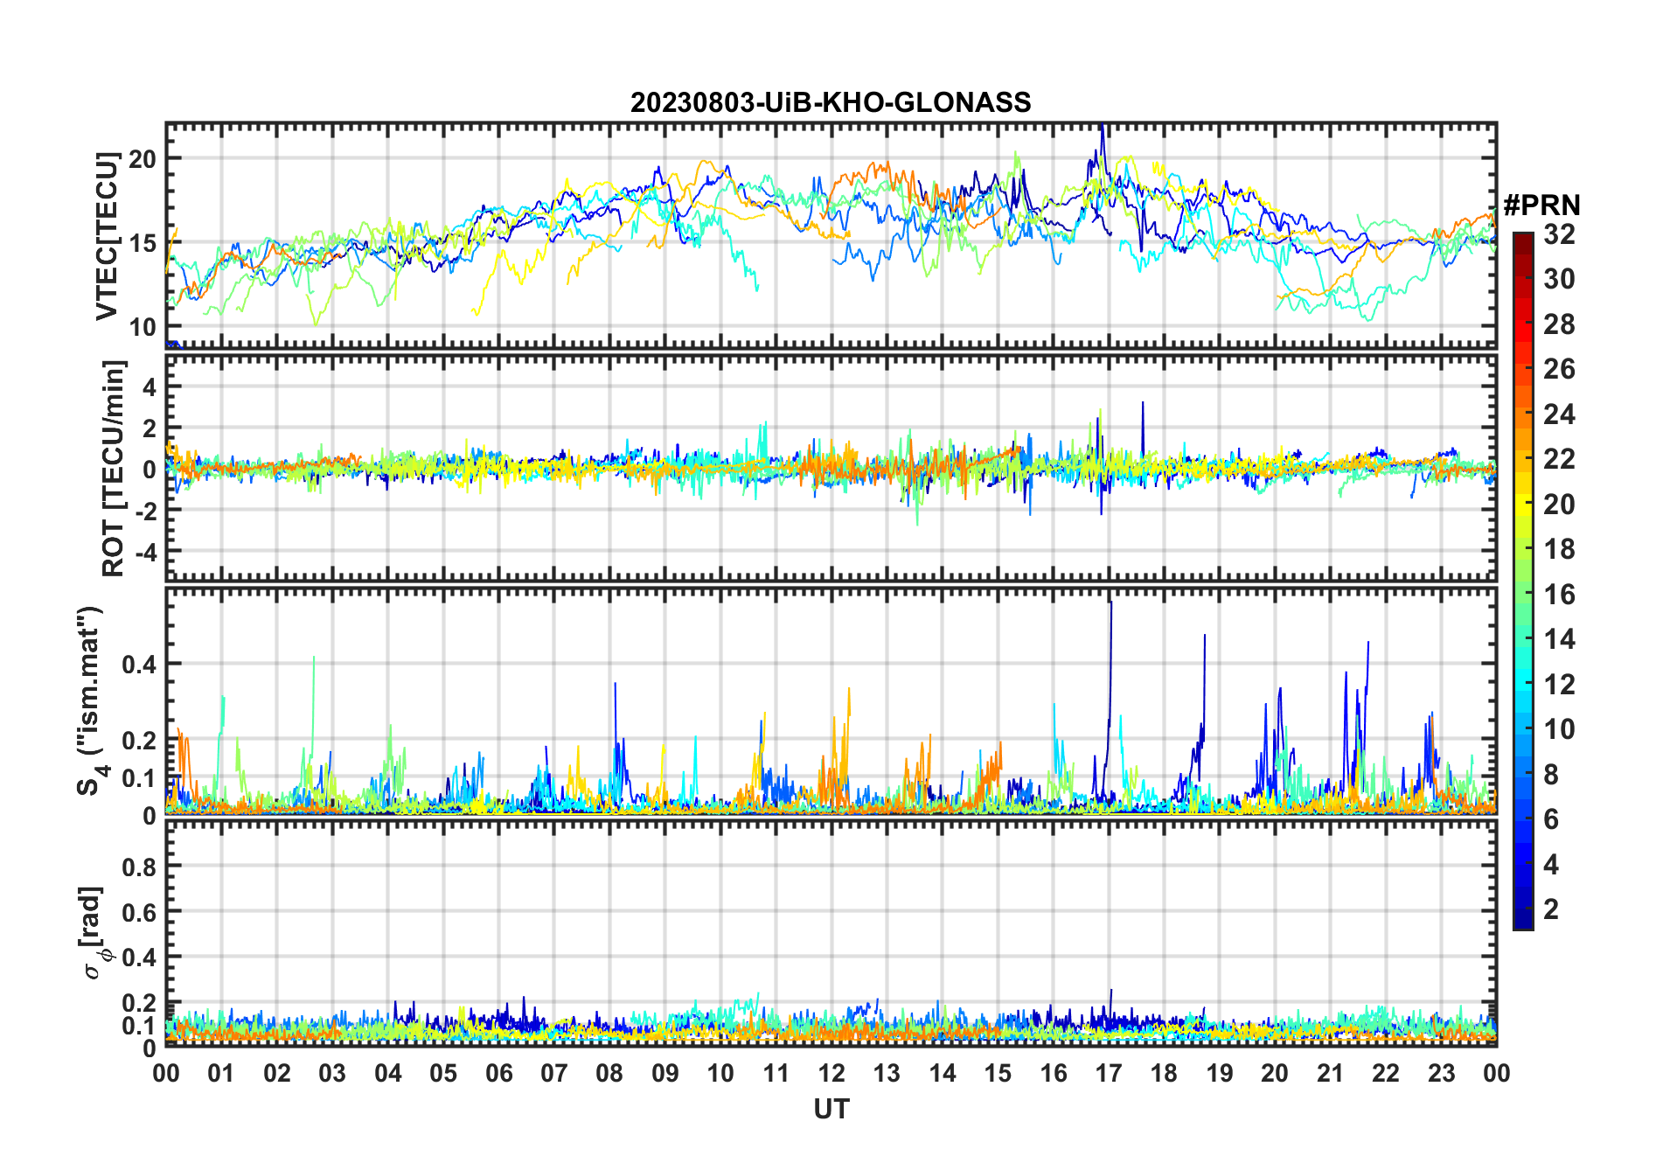This screenshot has width=1663, height=1163.
Task: Click the VTEC axis tick label "20"
Action: click(x=143, y=159)
